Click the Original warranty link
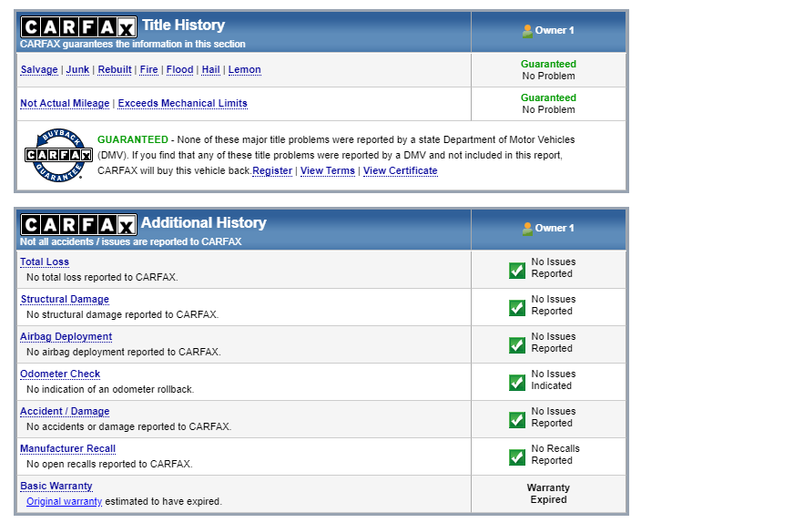Image resolution: width=794 pixels, height=523 pixels. coord(65,501)
